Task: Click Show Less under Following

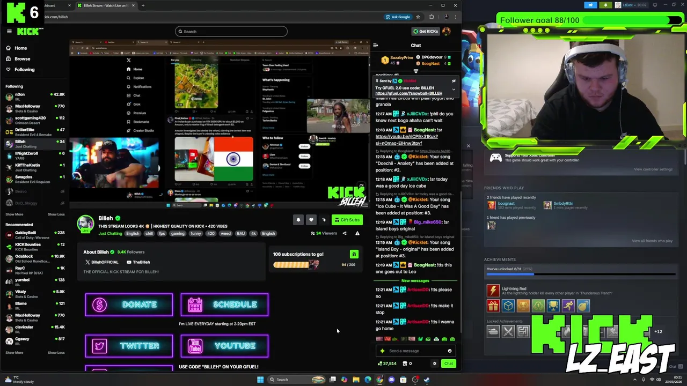Action: click(x=56, y=214)
